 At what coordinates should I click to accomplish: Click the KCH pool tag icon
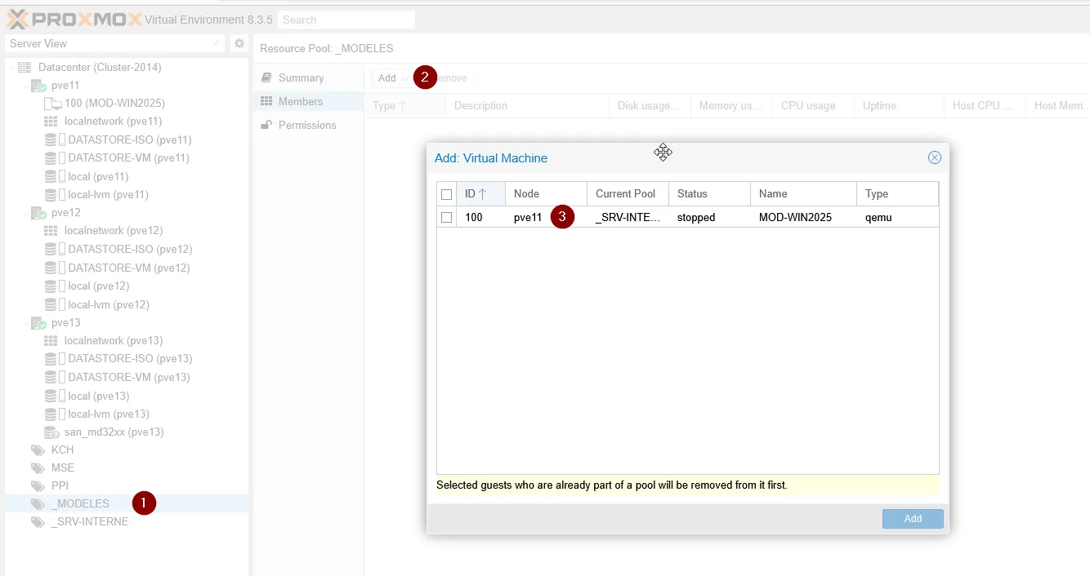click(38, 450)
